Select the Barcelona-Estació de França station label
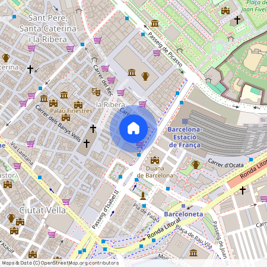 pyautogui.click(x=185, y=137)
